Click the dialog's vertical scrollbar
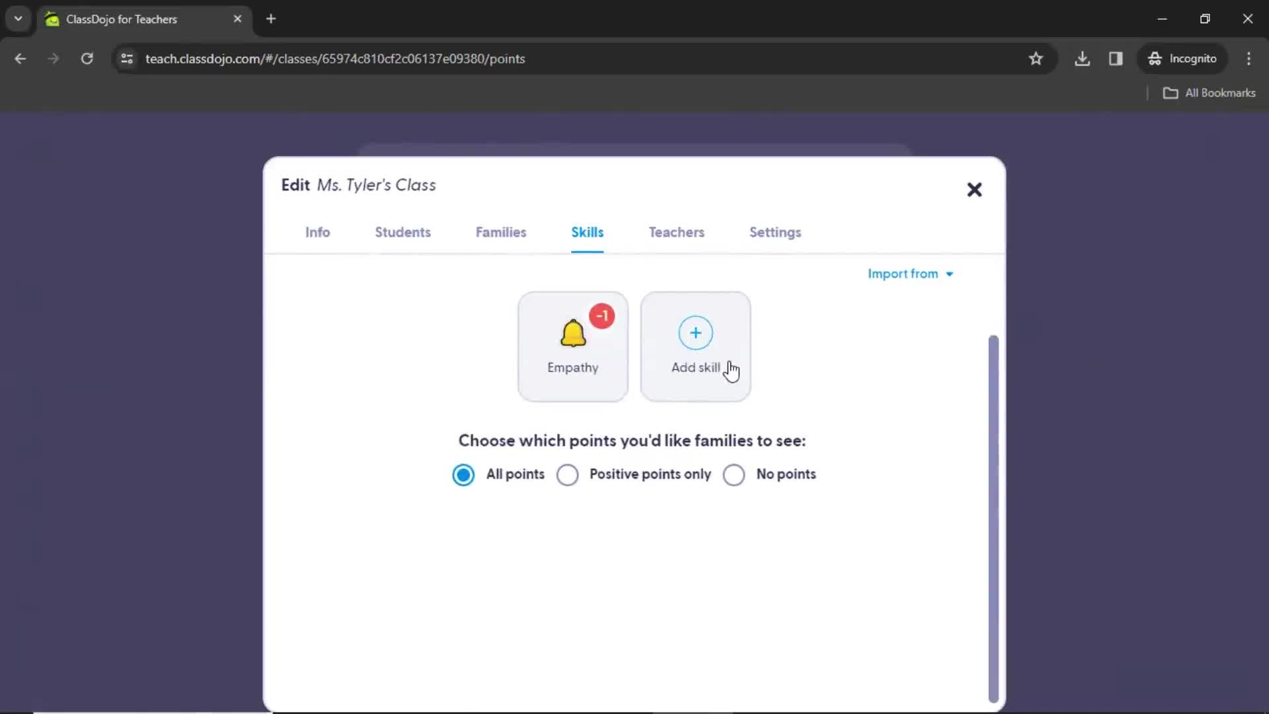The height and width of the screenshot is (714, 1269). tap(993, 519)
